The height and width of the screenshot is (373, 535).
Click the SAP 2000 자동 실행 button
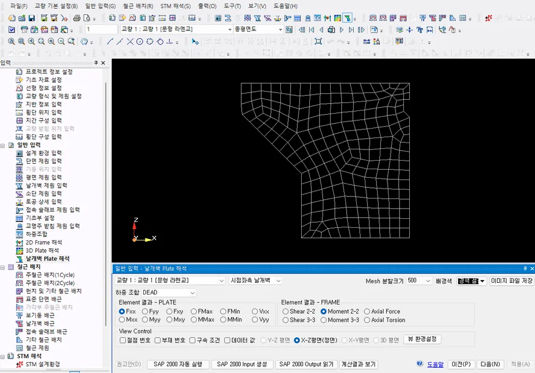pos(178,364)
